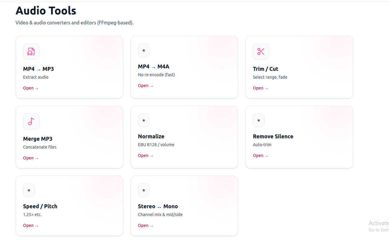
Task: Click the Remove Silence card
Action: [x=299, y=137]
